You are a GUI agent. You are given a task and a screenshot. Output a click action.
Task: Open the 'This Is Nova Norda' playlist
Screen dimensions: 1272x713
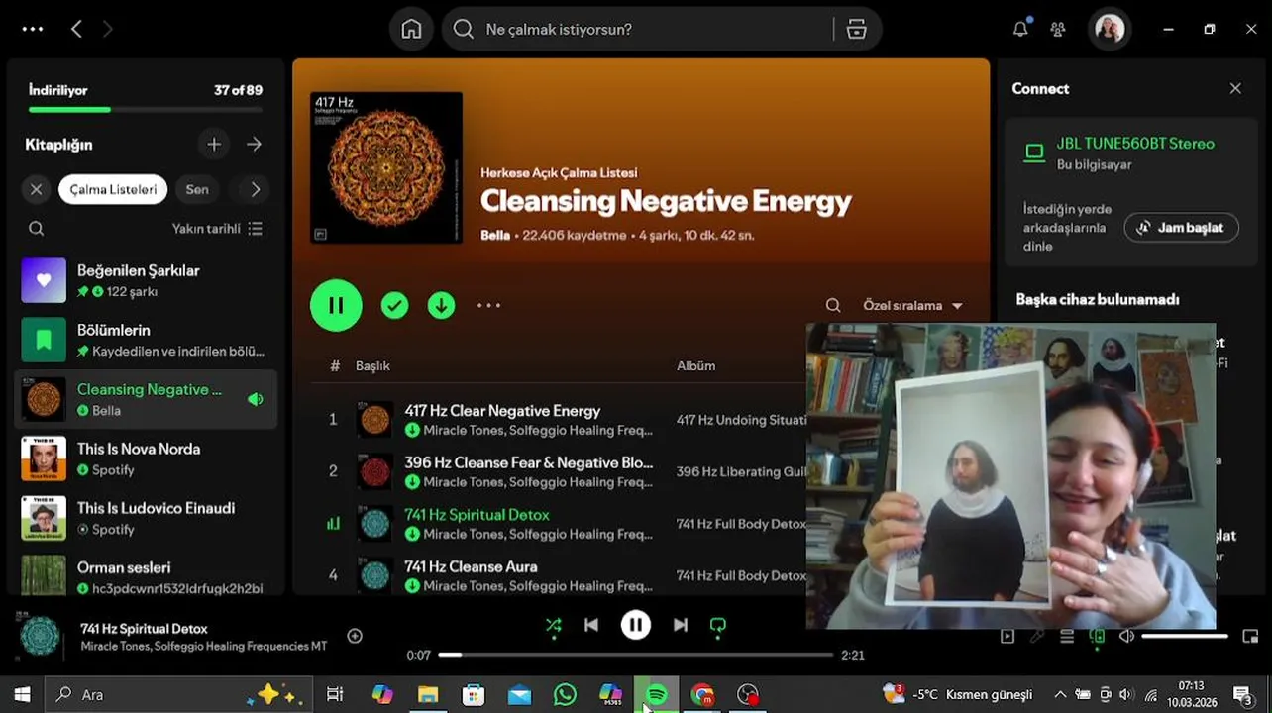click(146, 459)
